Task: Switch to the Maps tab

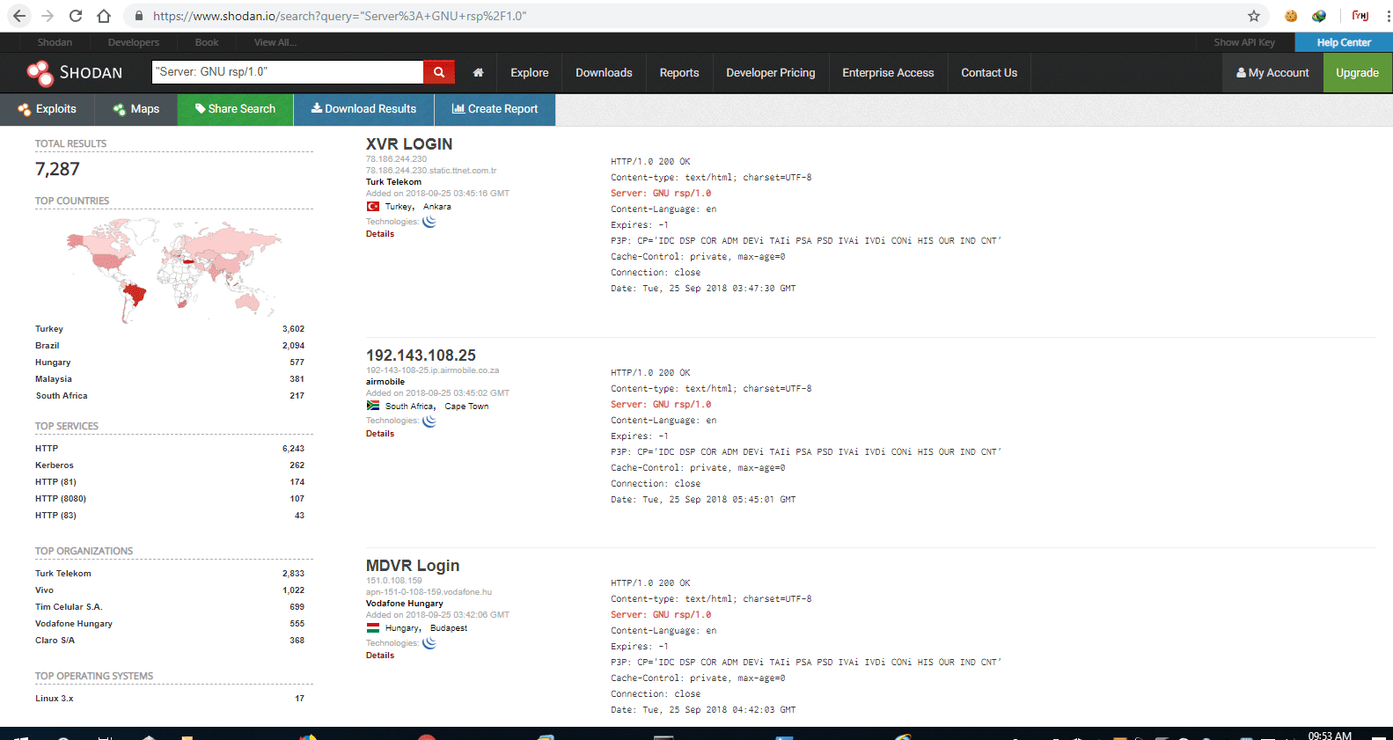Action: (136, 109)
